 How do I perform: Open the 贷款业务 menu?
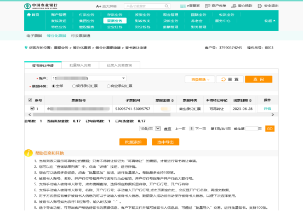click(x=170, y=21)
